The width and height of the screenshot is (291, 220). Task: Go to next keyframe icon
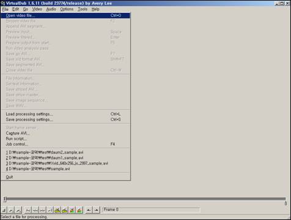tap(65, 210)
